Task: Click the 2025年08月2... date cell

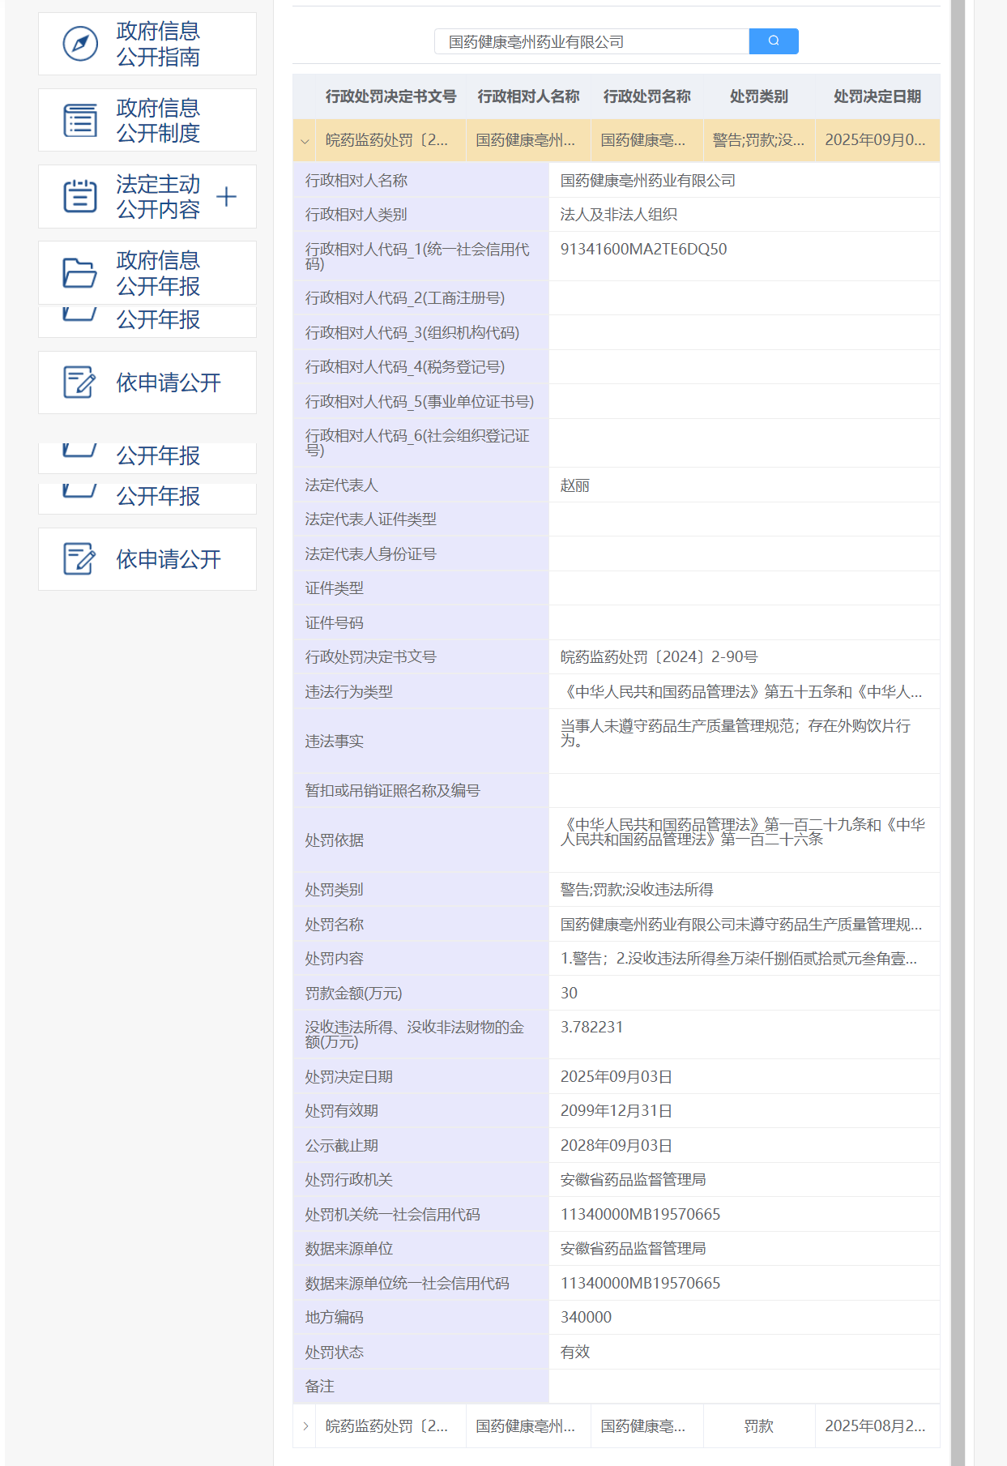Action: pos(876,1426)
